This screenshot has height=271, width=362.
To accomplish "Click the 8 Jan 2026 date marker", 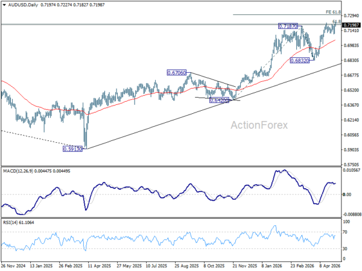I will coord(271,266).
